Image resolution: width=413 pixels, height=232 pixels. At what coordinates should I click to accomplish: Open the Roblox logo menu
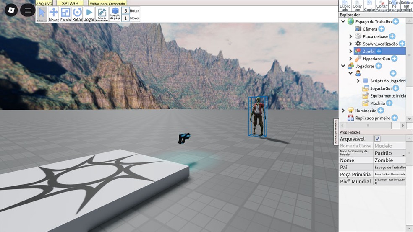(11, 10)
